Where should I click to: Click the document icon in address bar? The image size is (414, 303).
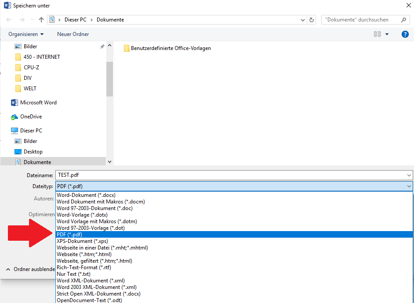52,19
